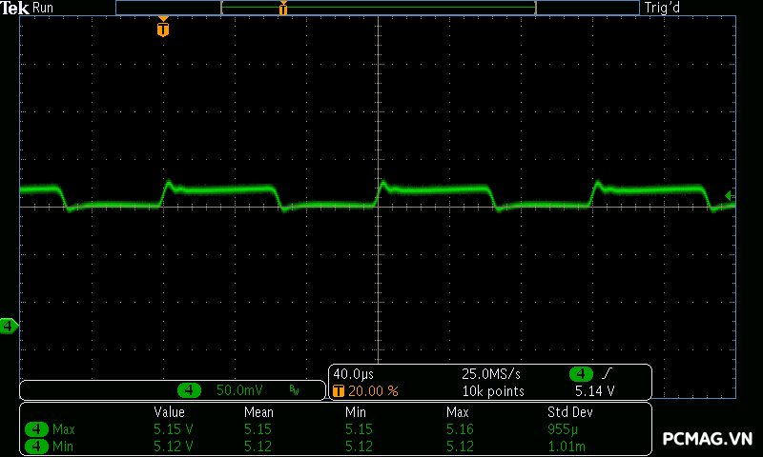The image size is (763, 457).
Task: Click the Std Dev column header
Action: coord(567,412)
